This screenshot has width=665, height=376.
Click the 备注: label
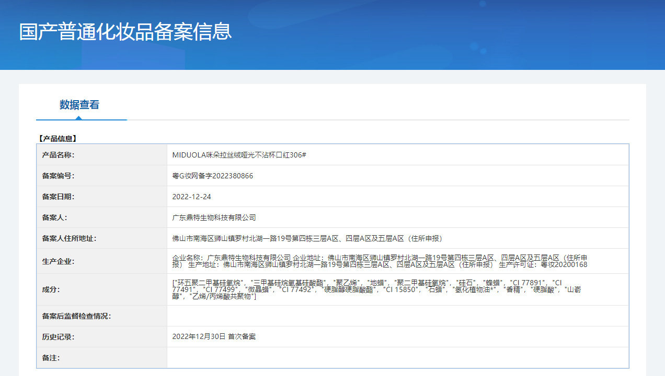click(51, 358)
